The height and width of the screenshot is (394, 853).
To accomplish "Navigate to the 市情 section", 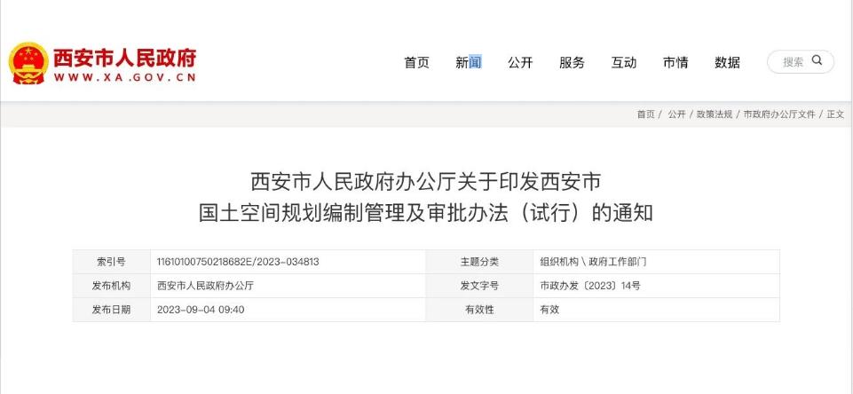I will (675, 62).
